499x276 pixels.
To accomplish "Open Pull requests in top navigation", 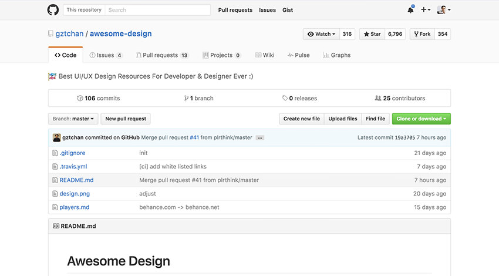I will [x=235, y=10].
